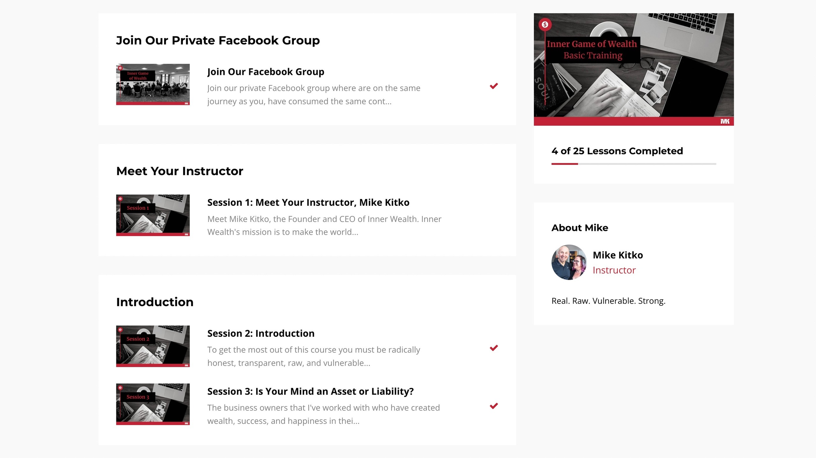Open the Join Our Facebook Group lesson title

click(x=266, y=72)
